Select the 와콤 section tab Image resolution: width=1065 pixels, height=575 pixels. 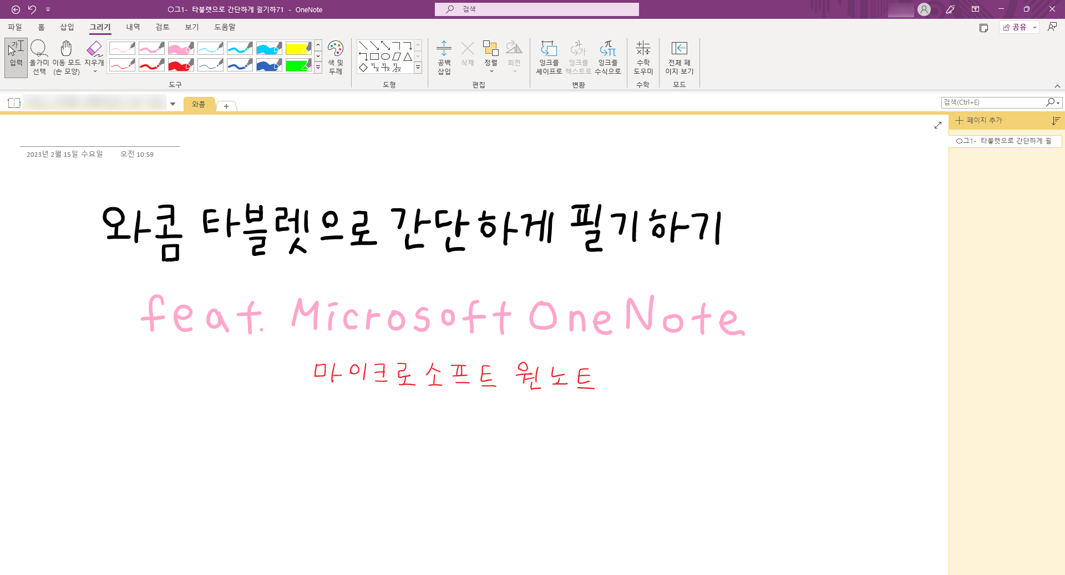coord(199,105)
